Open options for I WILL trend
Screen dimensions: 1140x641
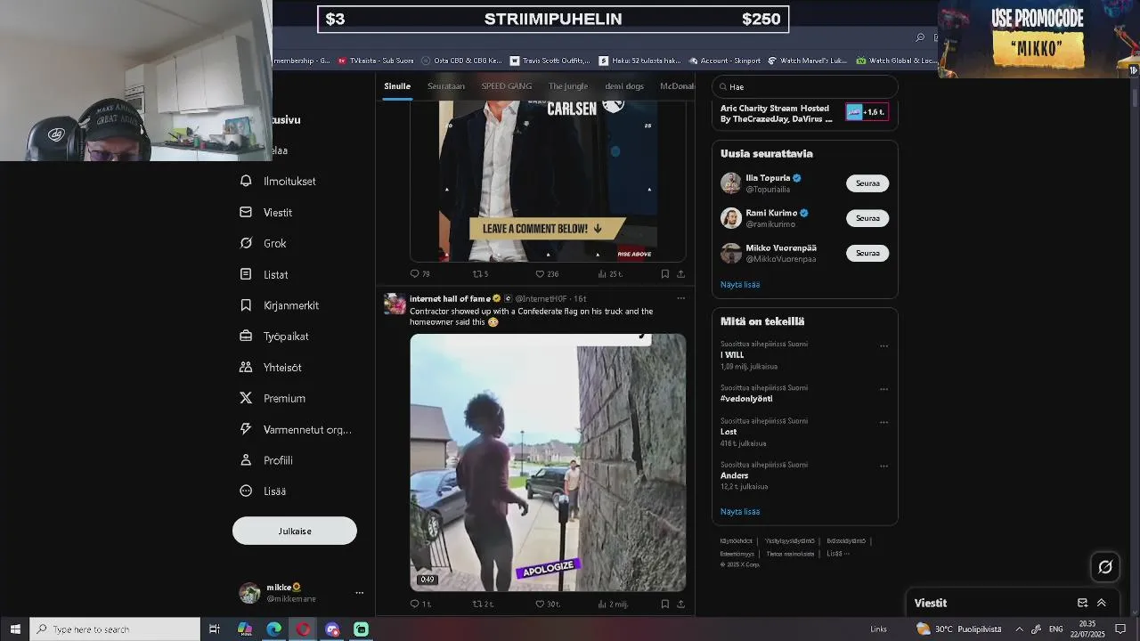pyautogui.click(x=883, y=345)
